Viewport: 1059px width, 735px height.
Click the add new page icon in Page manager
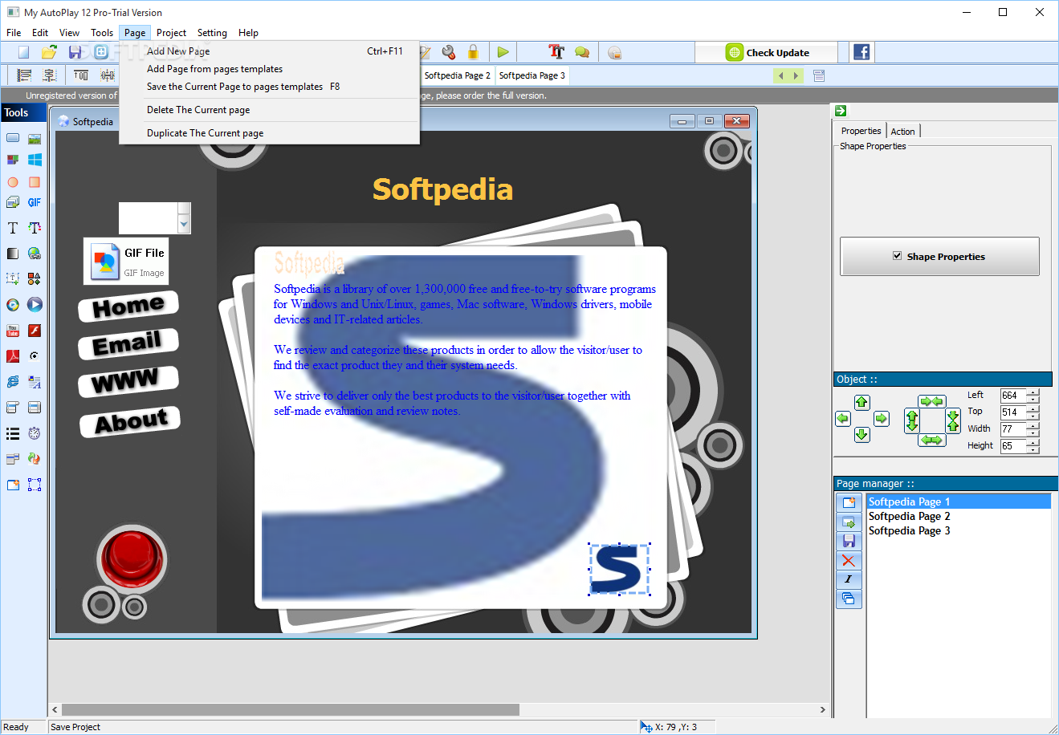point(849,503)
